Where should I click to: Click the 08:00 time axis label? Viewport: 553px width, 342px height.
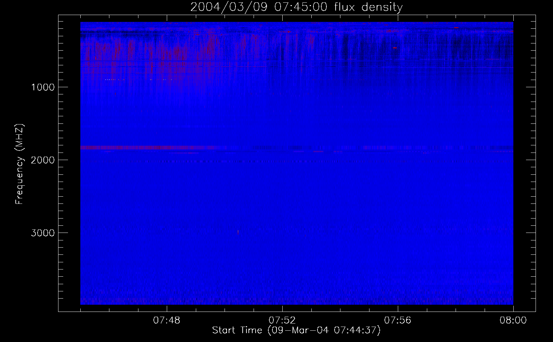(x=513, y=320)
